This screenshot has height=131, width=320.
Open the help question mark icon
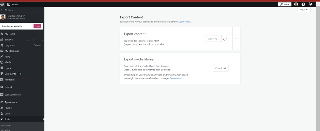click(x=303, y=4)
